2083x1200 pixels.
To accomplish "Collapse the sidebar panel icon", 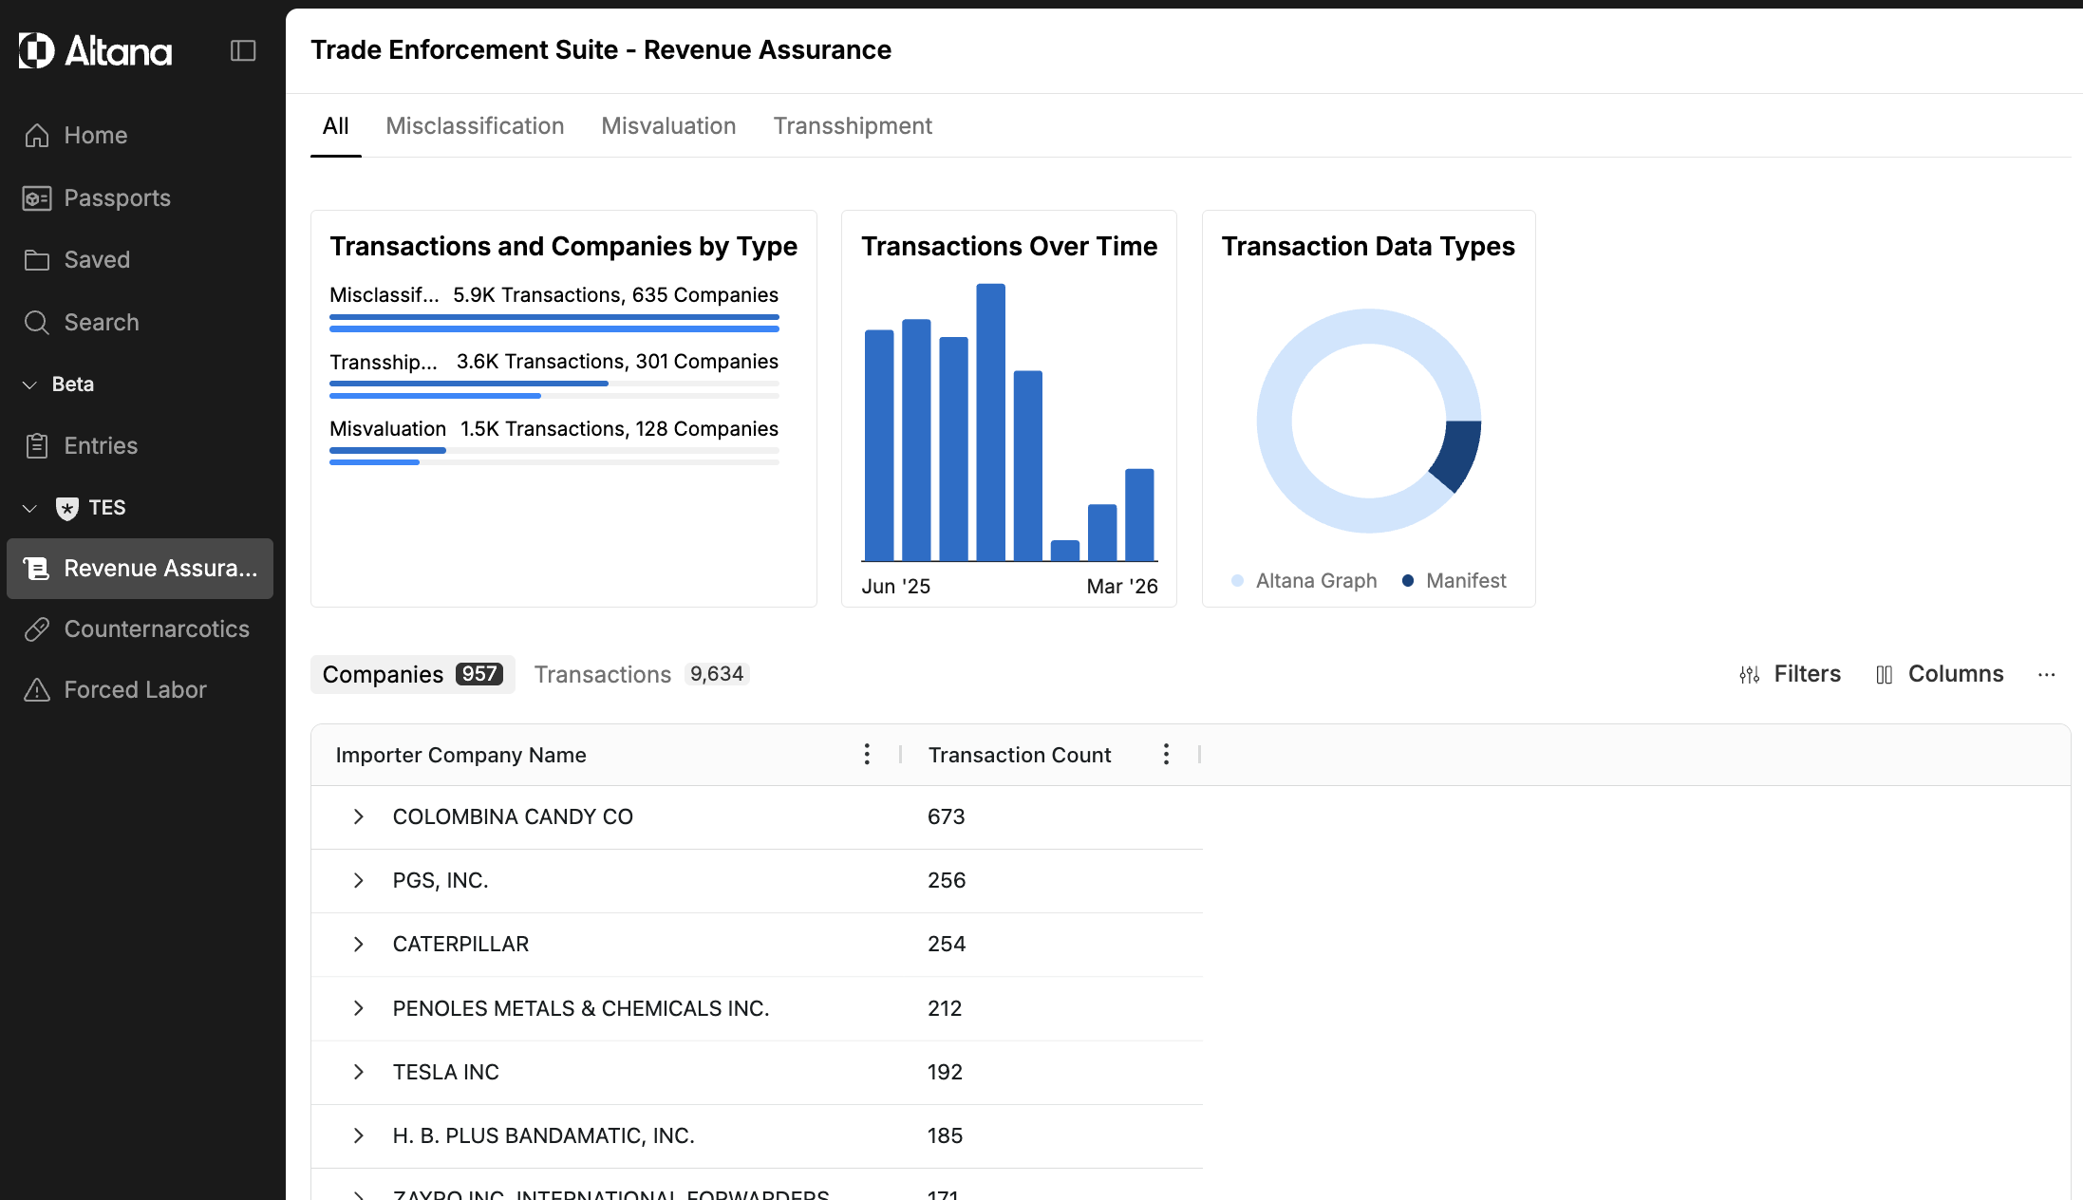I will coord(243,50).
